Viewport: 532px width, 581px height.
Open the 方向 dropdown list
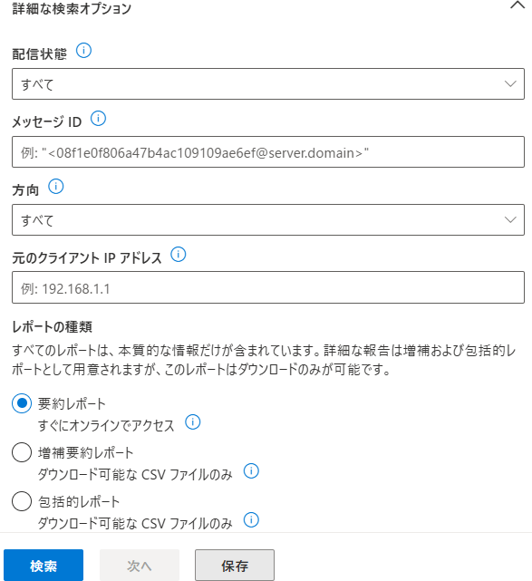pos(268,219)
